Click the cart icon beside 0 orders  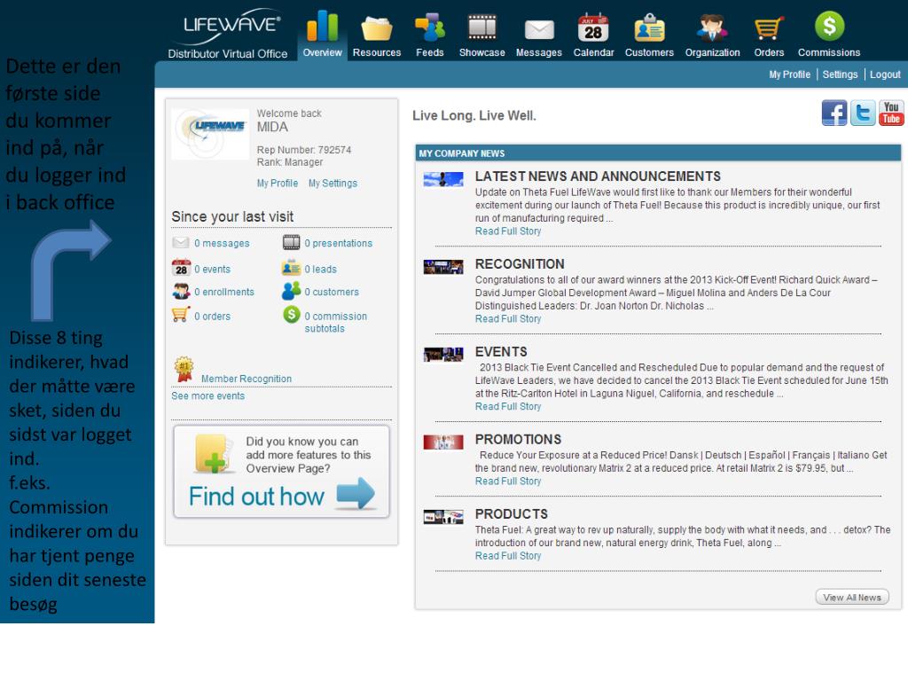tap(181, 315)
